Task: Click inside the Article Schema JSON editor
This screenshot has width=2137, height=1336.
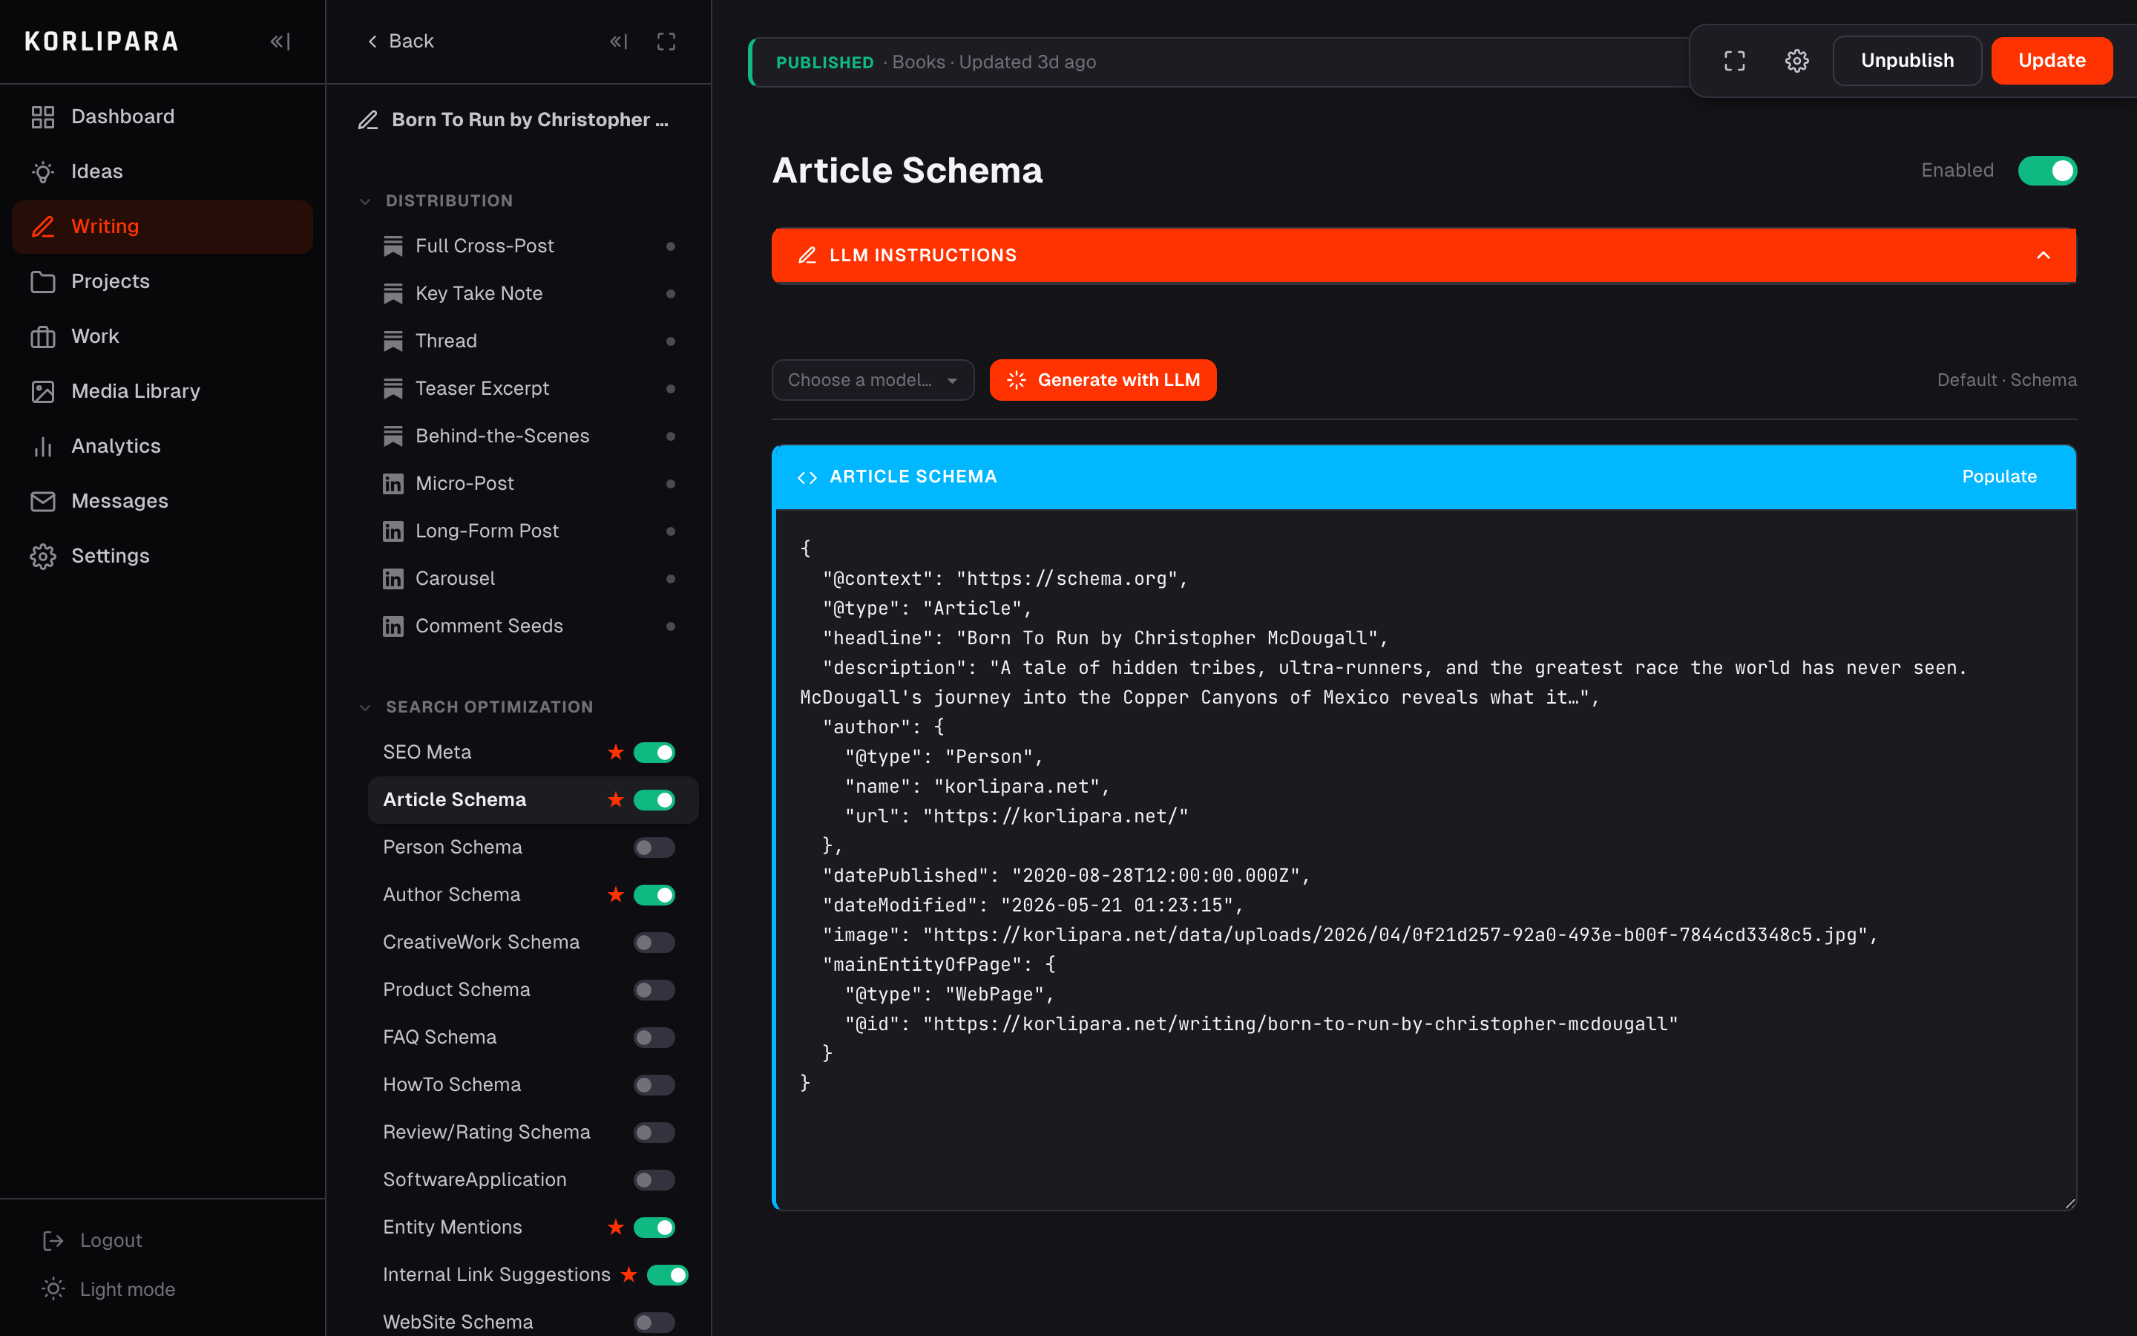Action: [1425, 859]
